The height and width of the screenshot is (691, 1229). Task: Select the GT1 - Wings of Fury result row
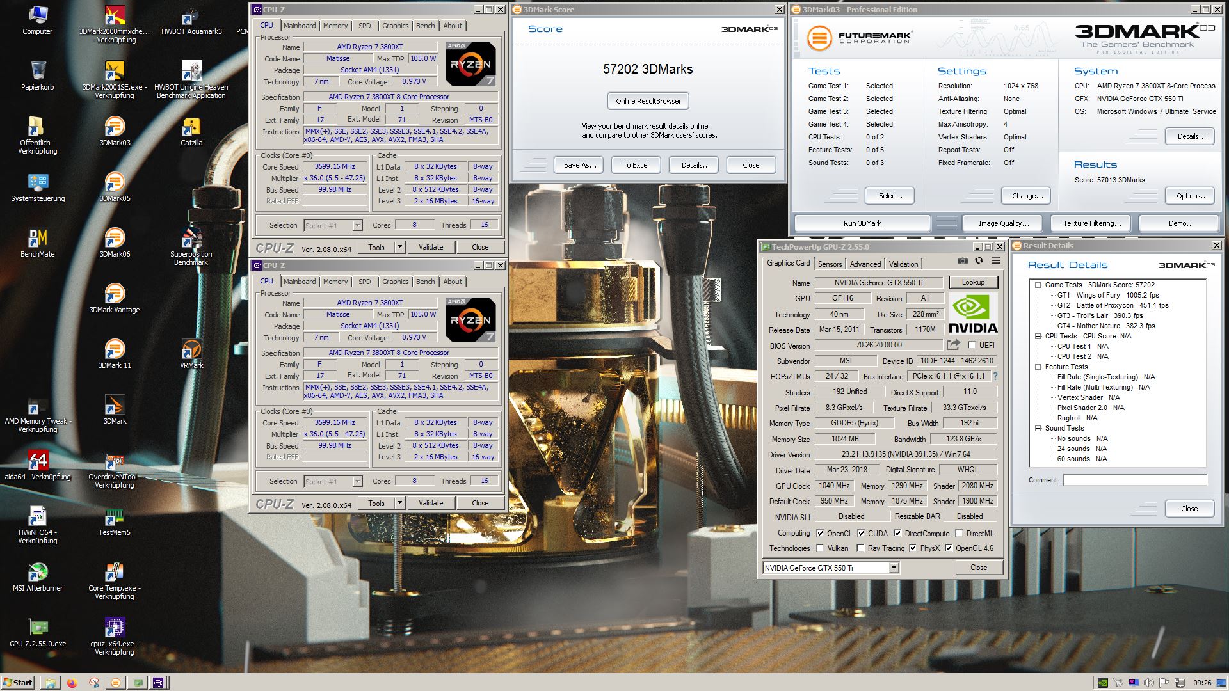tap(1108, 296)
